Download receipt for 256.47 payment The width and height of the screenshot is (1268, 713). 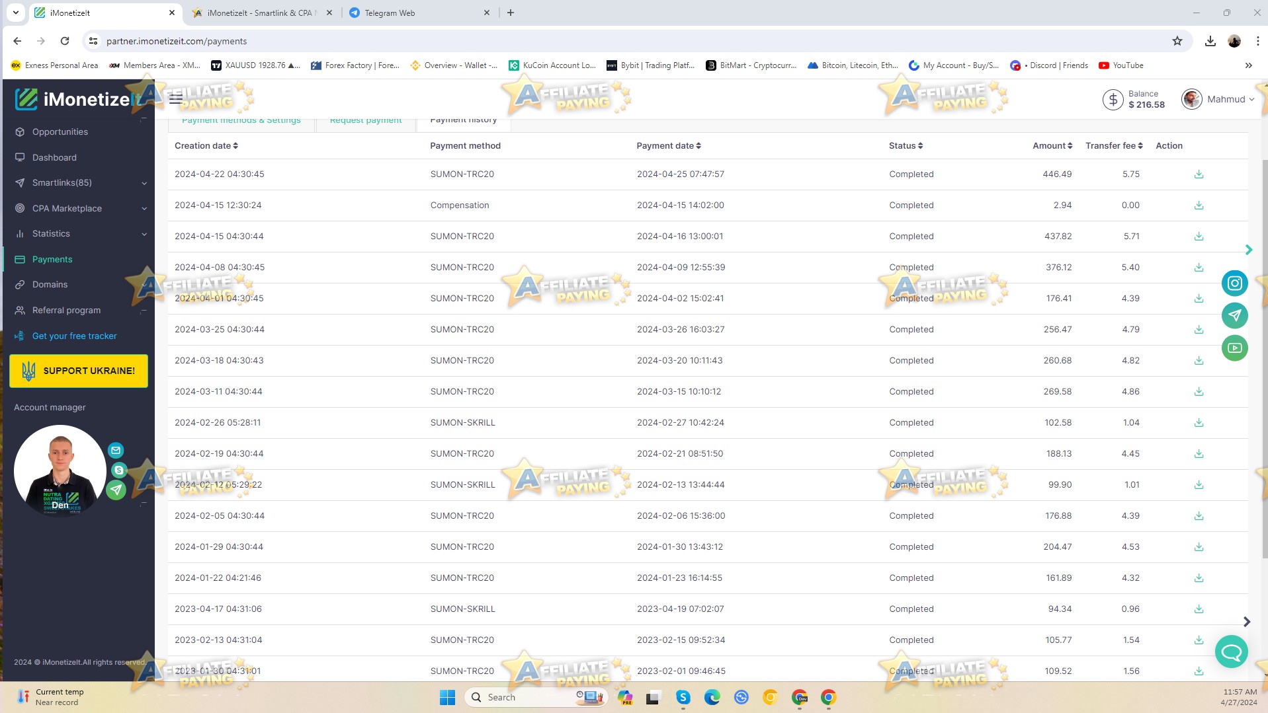(1199, 330)
